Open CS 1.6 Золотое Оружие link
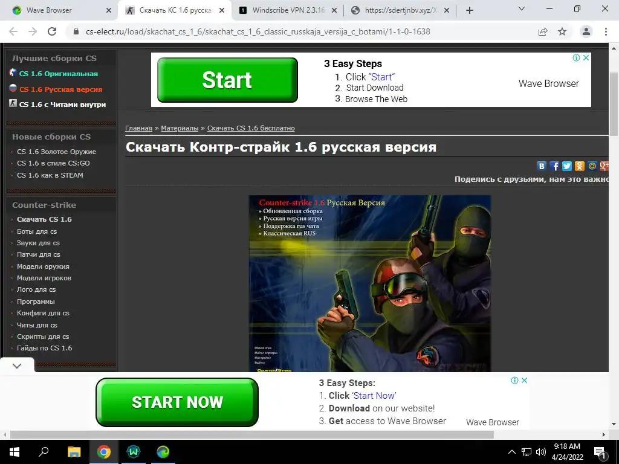This screenshot has height=464, width=619. [x=56, y=152]
